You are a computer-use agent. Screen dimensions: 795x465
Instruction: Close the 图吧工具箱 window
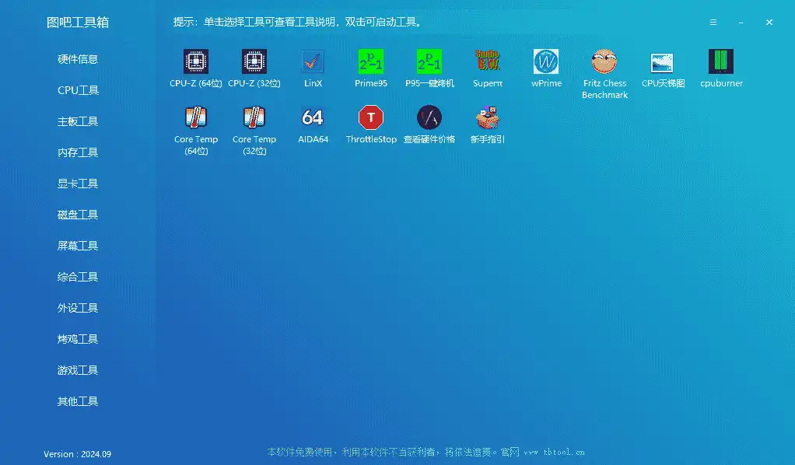(769, 23)
